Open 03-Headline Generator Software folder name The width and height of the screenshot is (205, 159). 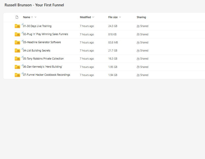[x=42, y=42]
